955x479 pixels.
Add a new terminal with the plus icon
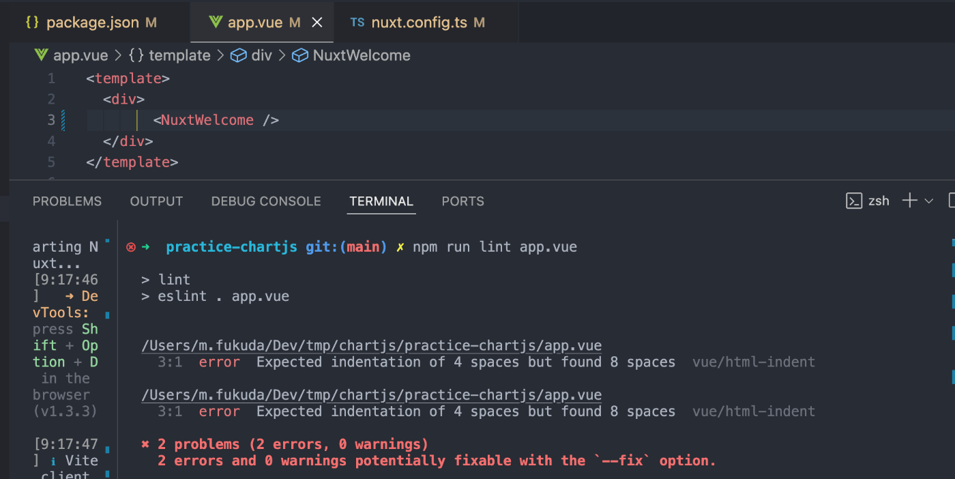pos(909,201)
